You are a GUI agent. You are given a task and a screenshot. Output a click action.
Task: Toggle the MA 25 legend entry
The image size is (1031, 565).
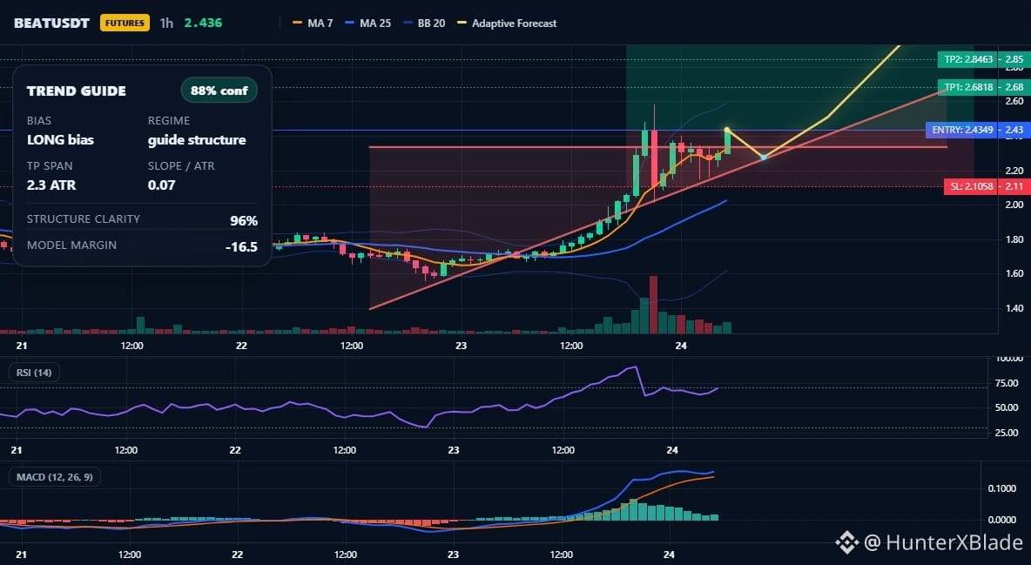368,23
